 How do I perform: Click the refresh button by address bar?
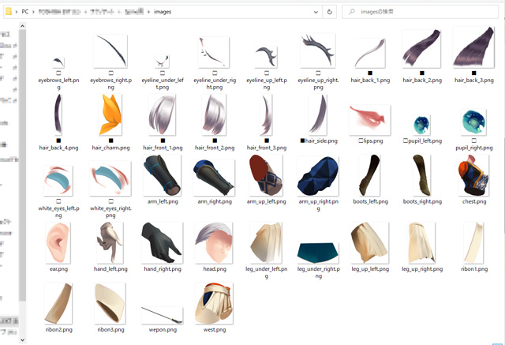(327, 12)
